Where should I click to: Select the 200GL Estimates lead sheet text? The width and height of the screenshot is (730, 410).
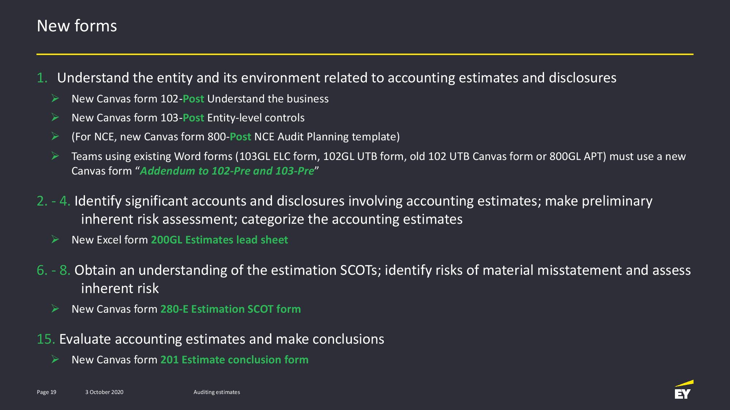220,240
